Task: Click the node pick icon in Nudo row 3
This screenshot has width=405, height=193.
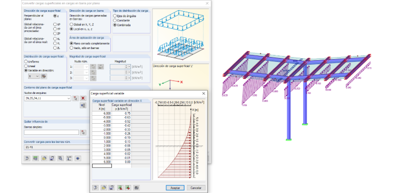Action: coord(93,78)
